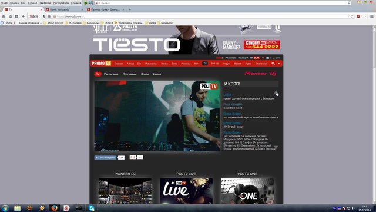Open the address bar history dropdown arrow

click(348, 16)
